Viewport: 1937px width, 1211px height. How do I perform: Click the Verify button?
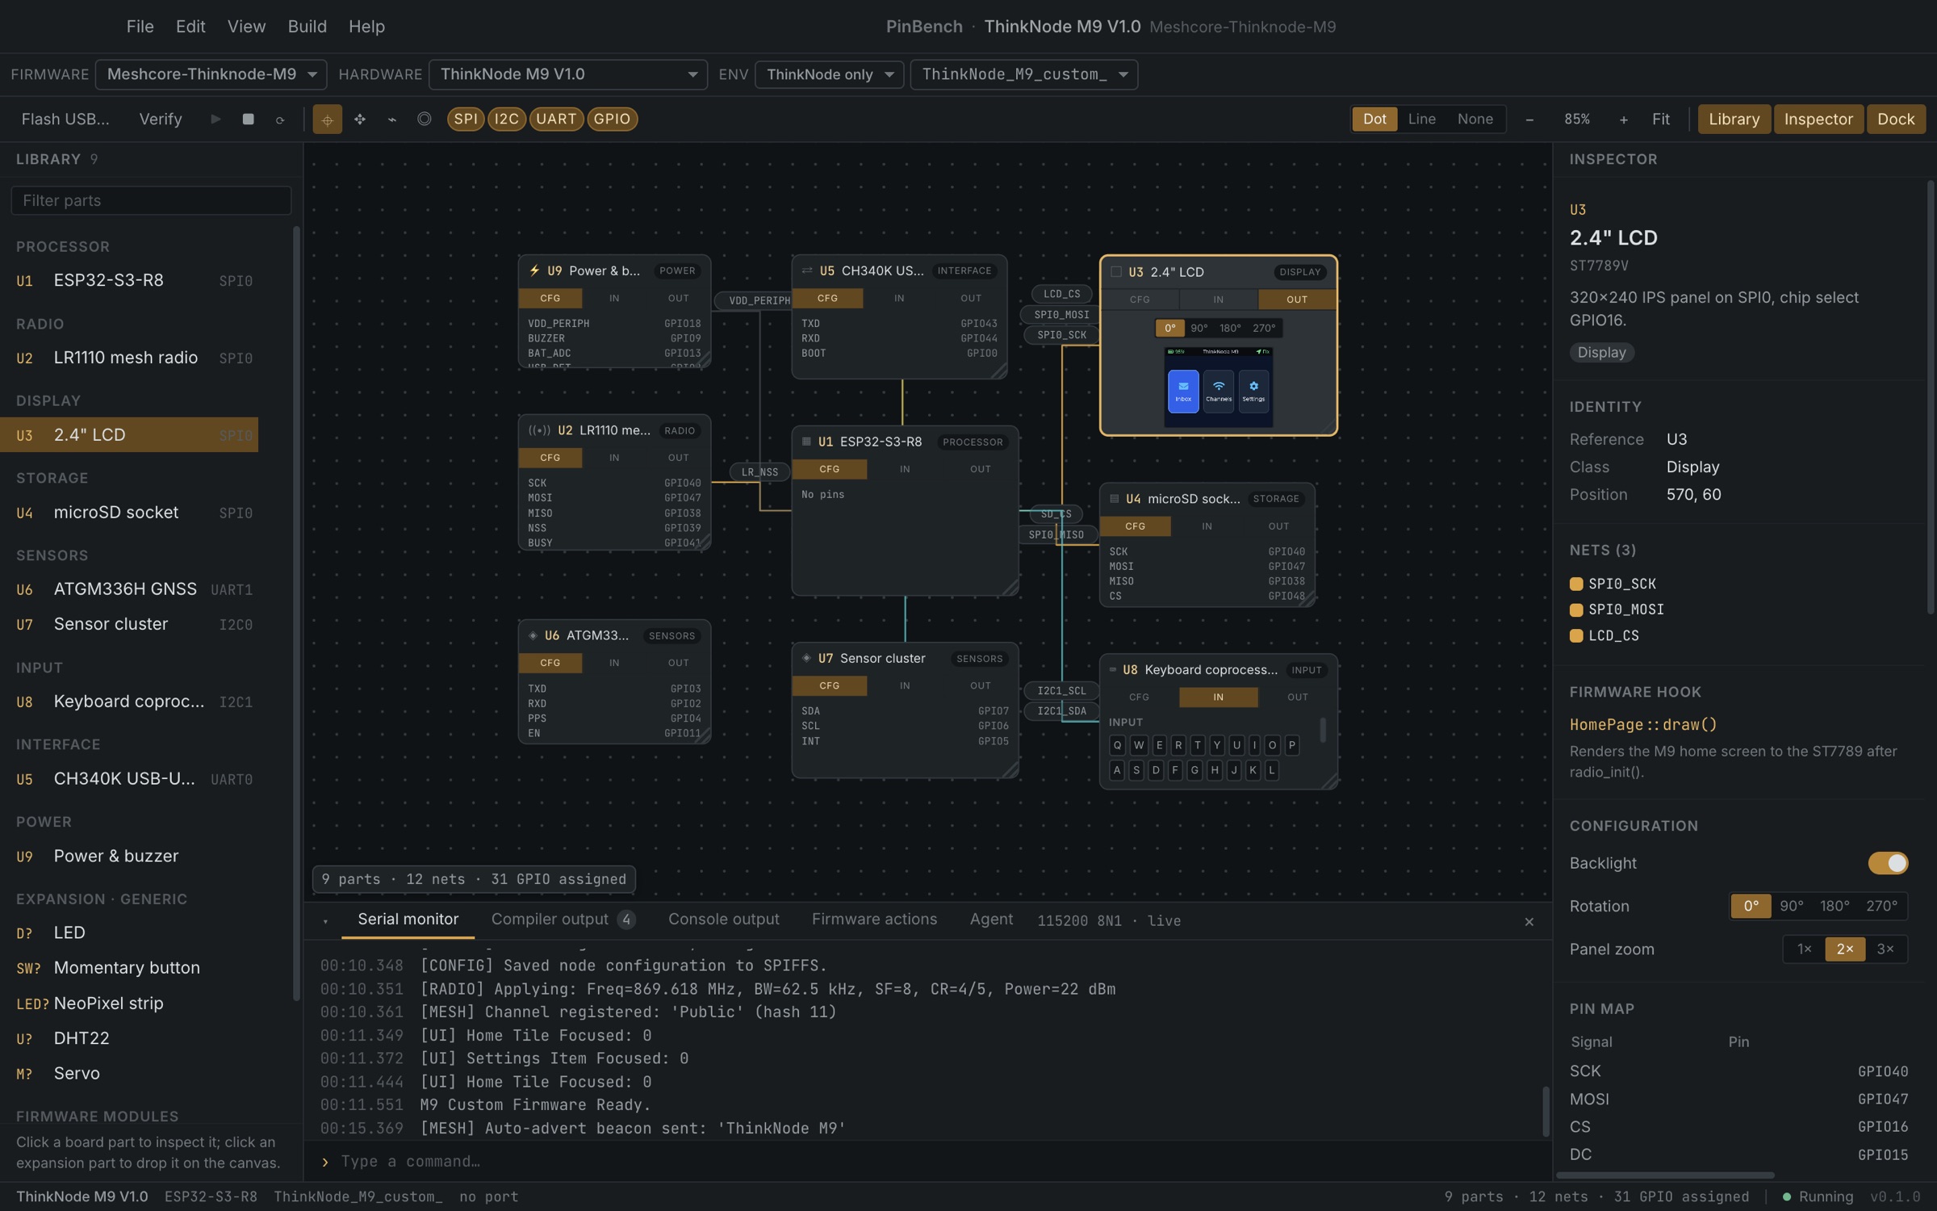[x=160, y=119]
